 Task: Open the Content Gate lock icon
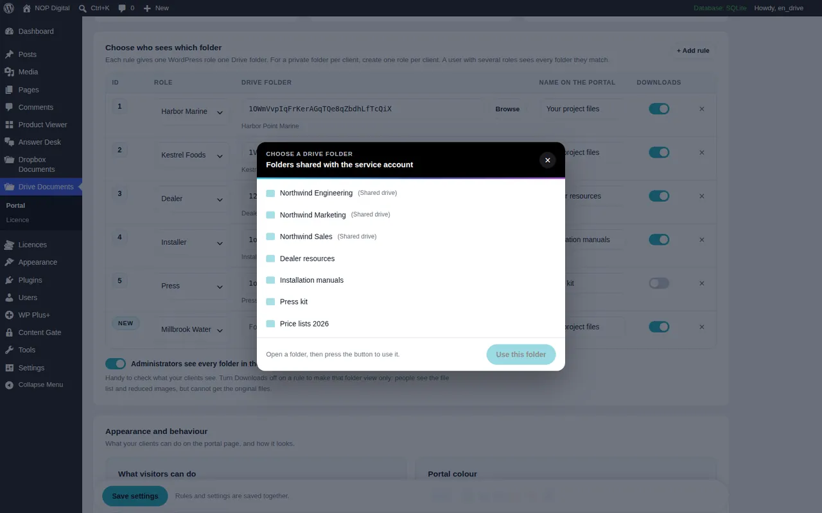(9, 333)
